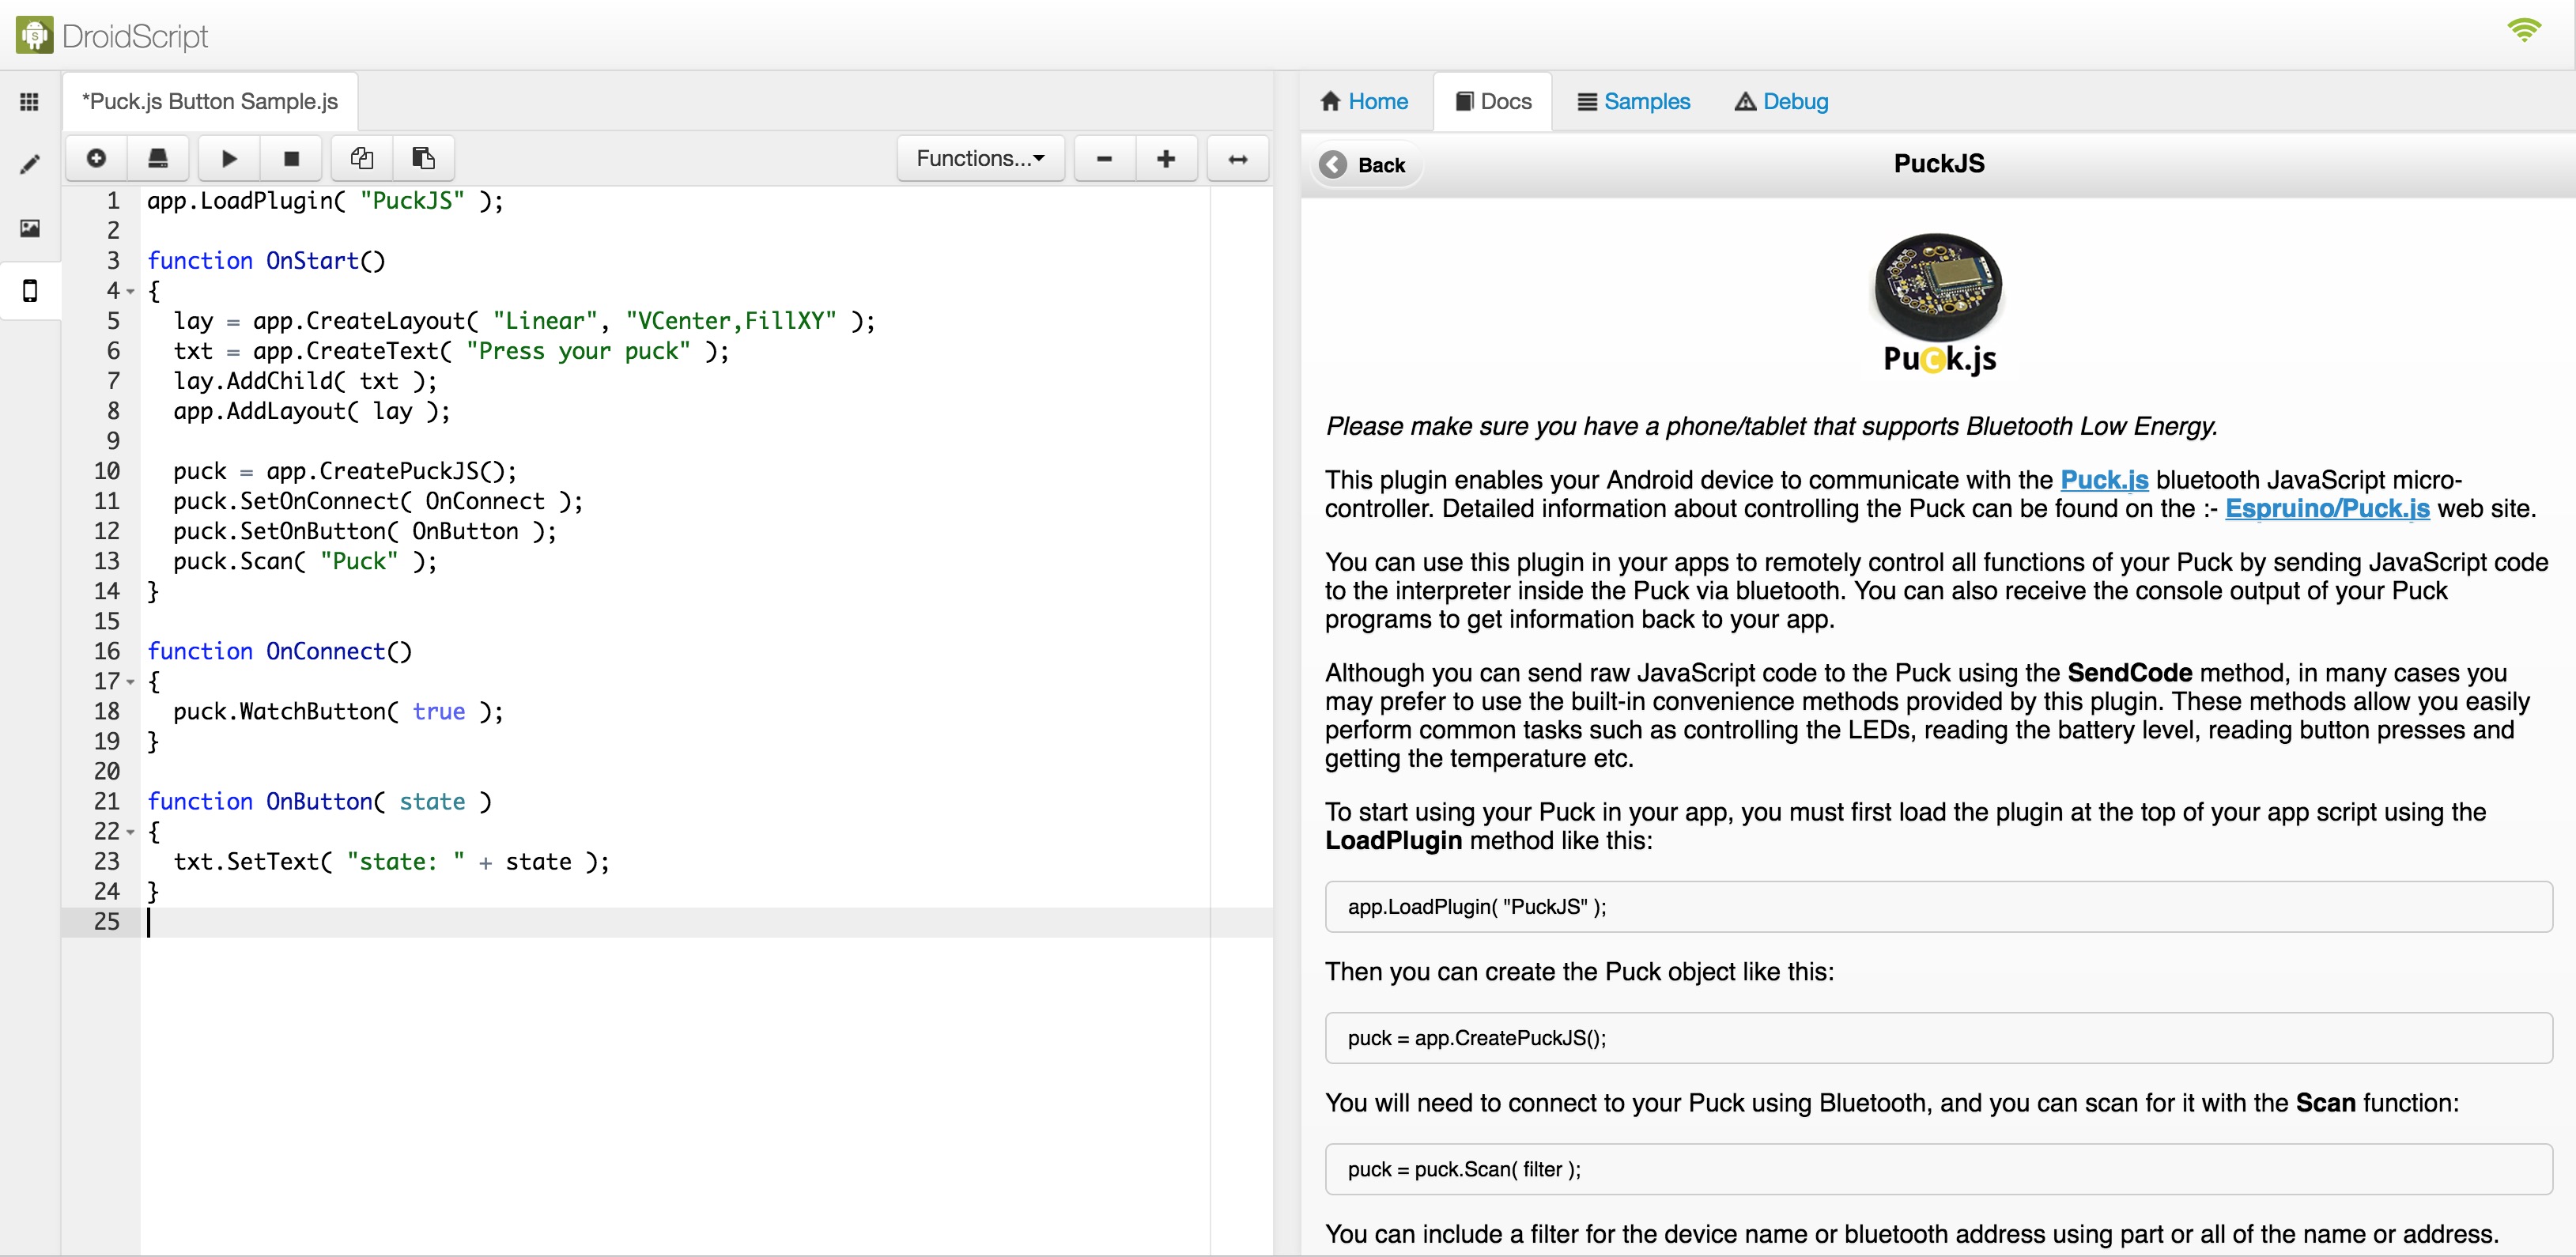The height and width of the screenshot is (1257, 2576).
Task: Click the app.LoadPlugin( "PuckJS" ) code box
Action: click(1938, 907)
